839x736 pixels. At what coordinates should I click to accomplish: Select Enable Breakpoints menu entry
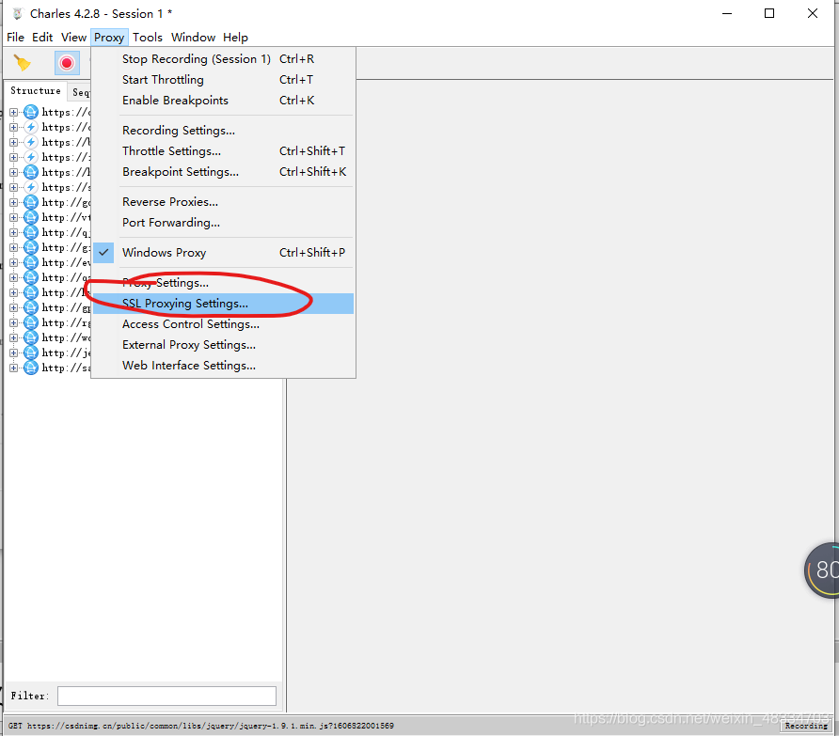[223, 101]
